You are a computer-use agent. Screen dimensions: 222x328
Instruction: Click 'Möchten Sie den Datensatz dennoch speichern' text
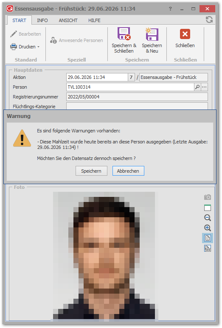[x=86, y=158]
